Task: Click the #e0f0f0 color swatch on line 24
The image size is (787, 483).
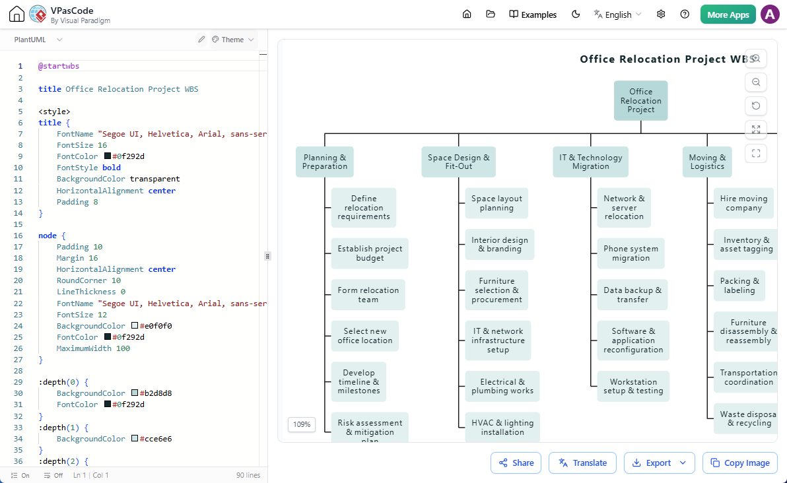Action: [135, 325]
